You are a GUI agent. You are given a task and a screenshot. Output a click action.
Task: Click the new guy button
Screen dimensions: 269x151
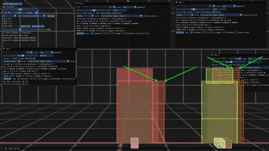click(51, 16)
